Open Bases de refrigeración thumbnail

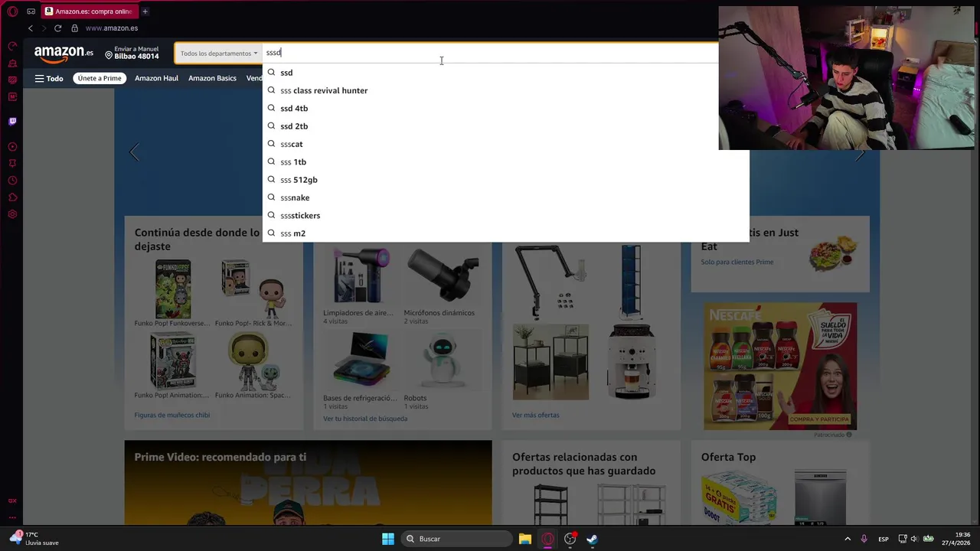[361, 360]
